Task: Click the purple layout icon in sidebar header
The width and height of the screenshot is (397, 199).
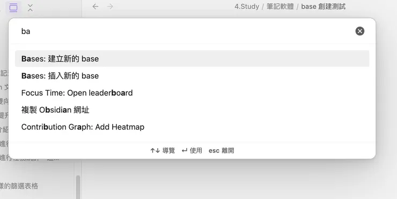Action: (x=13, y=7)
